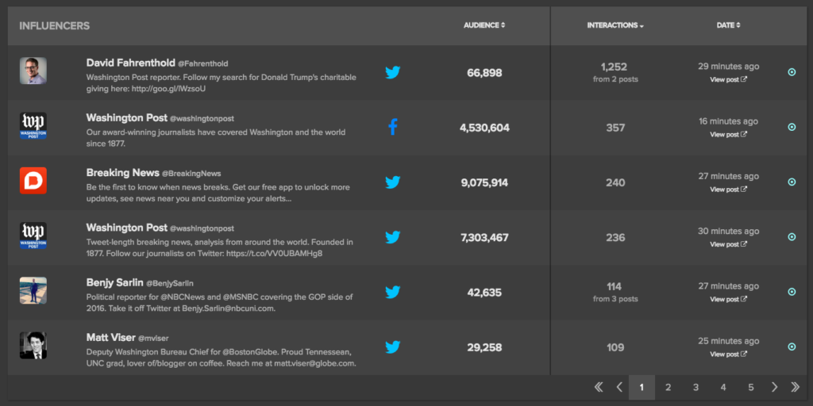Screen dimensions: 813x406
Task: Click Twitter icon in Benjy Sarlin row
Action: point(392,292)
